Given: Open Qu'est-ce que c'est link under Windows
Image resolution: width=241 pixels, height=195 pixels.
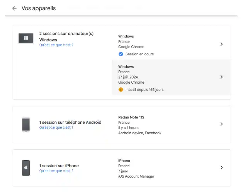Looking at the screenshot, I should pos(56,45).
